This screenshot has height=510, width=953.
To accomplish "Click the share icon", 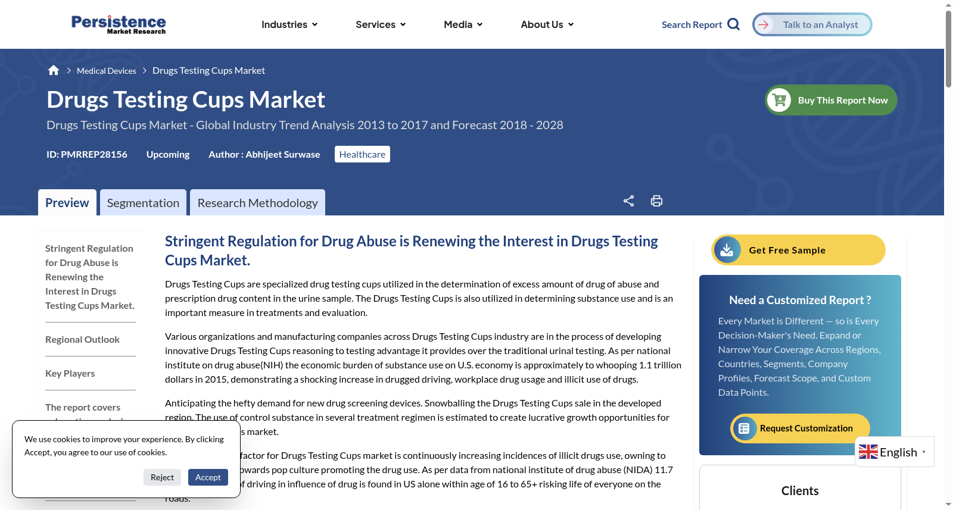I will click(x=628, y=201).
